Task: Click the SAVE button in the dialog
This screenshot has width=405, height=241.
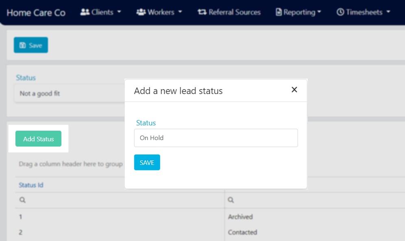Action: [147, 162]
